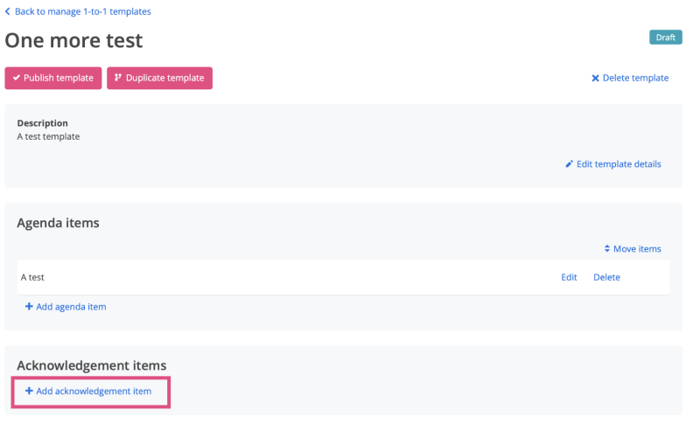
Task: Go back to manage 1-to-1 templates
Action: tap(82, 11)
